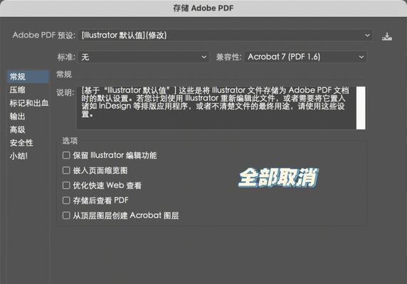Enable 优化快速 Web 查看 checkbox

66,185
